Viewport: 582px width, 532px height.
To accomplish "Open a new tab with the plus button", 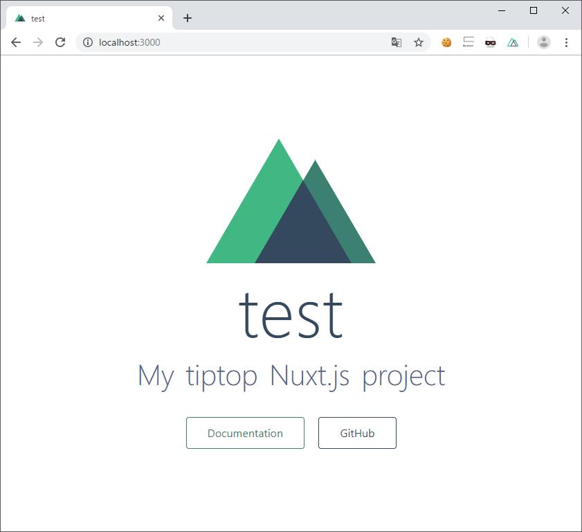I will [x=188, y=18].
